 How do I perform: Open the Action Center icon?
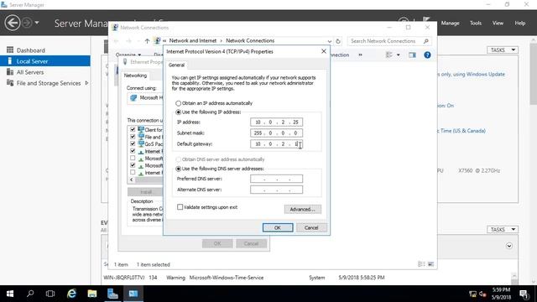click(x=524, y=294)
